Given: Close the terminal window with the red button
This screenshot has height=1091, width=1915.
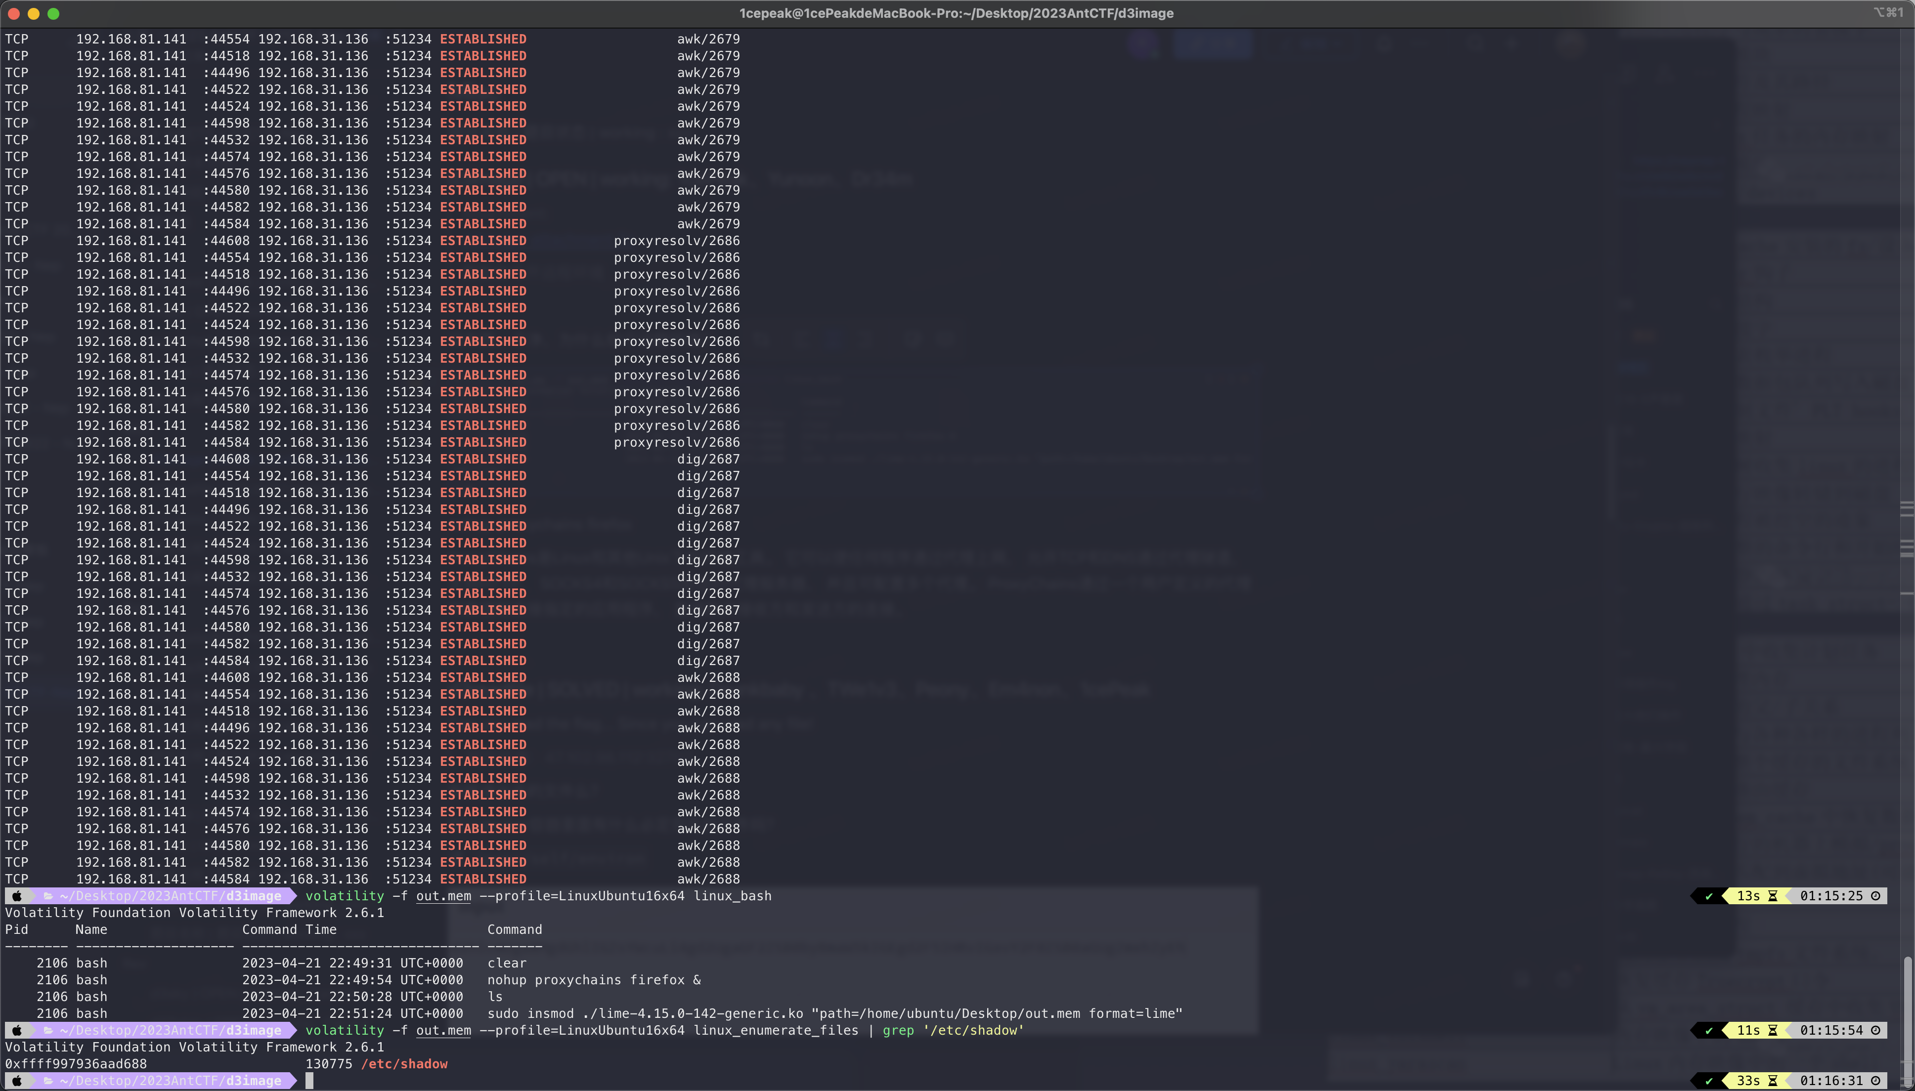Looking at the screenshot, I should click(13, 13).
